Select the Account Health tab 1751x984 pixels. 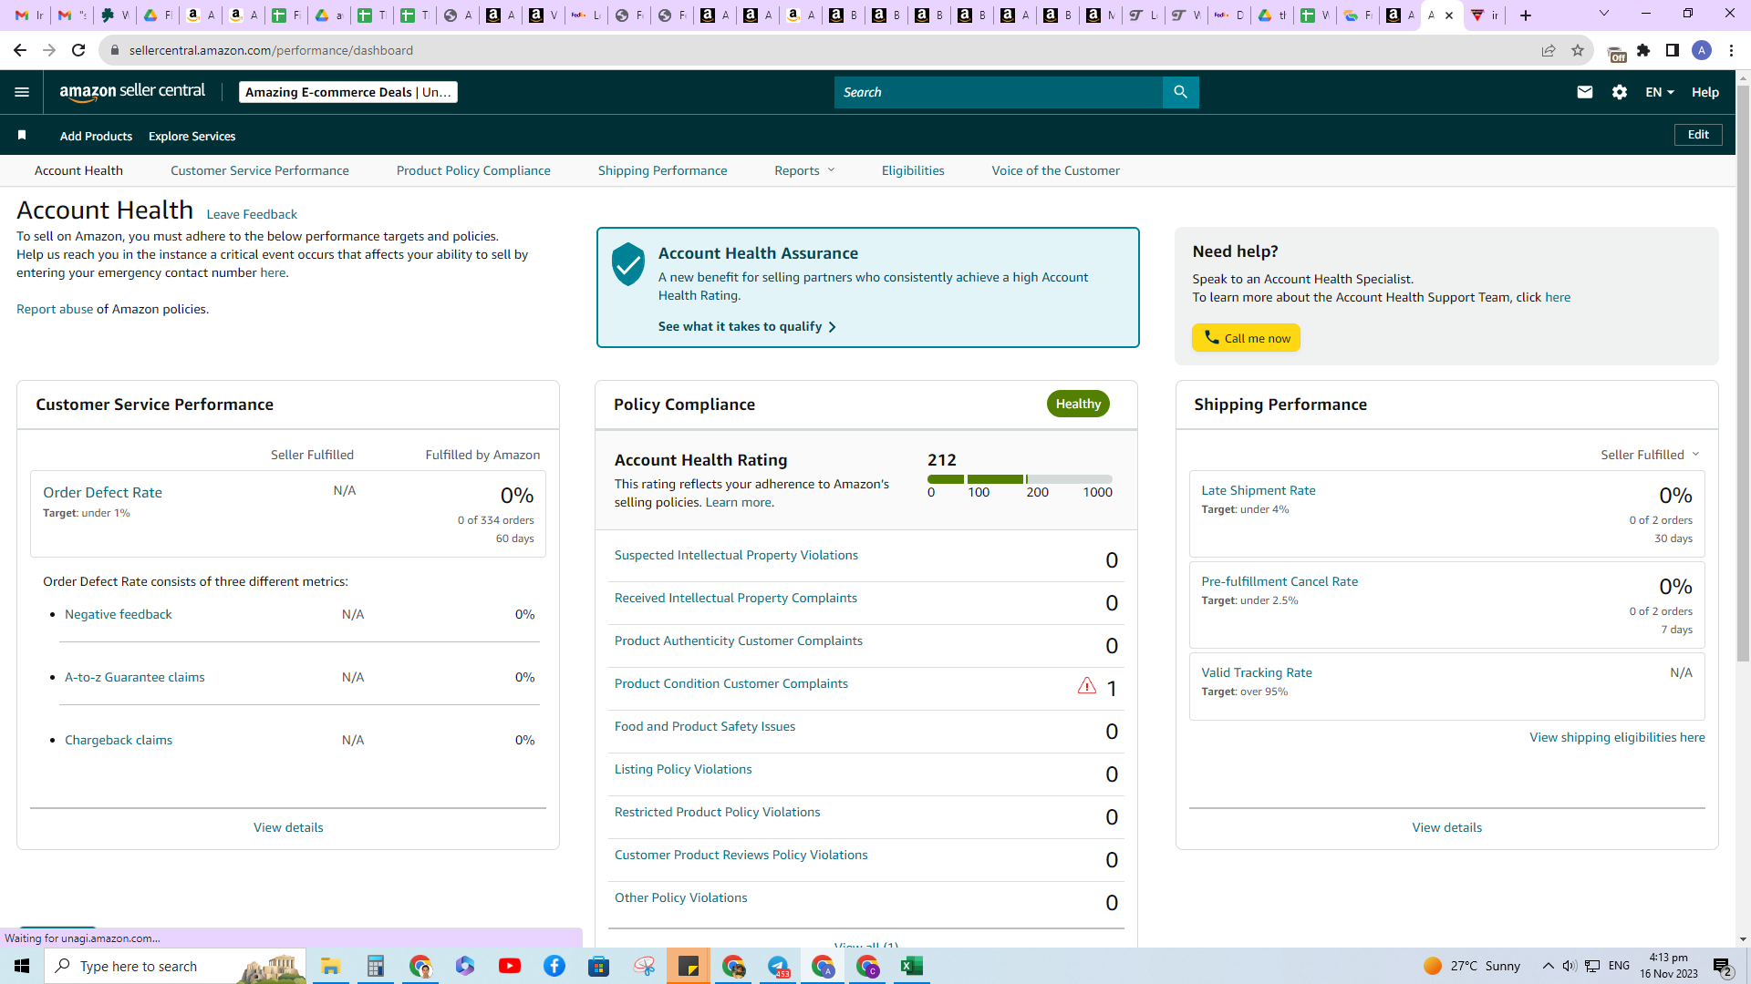[x=78, y=170]
